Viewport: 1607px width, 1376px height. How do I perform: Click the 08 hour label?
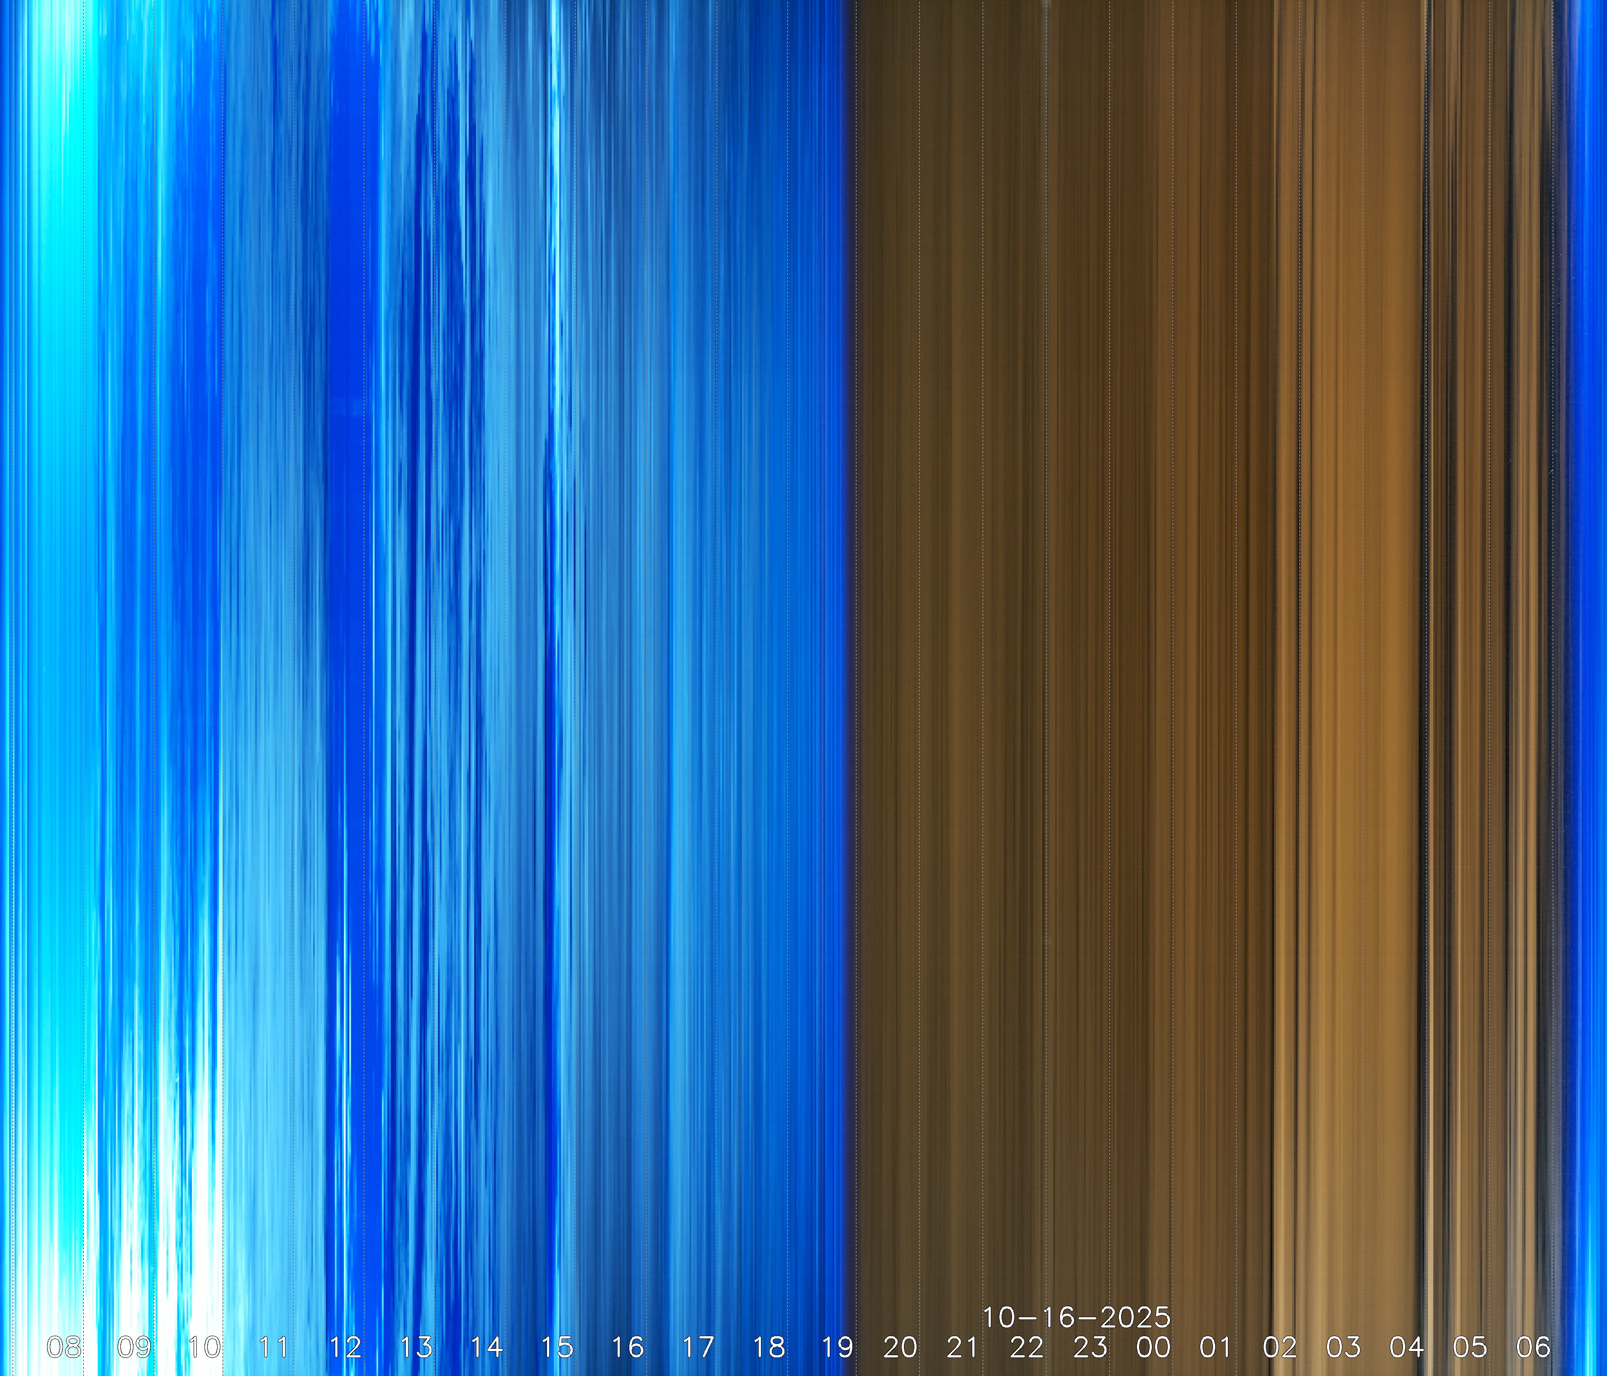tap(64, 1347)
